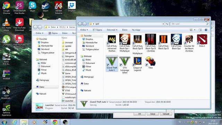Click the back button in spel window
The image size is (222, 125).
pos(80,24)
